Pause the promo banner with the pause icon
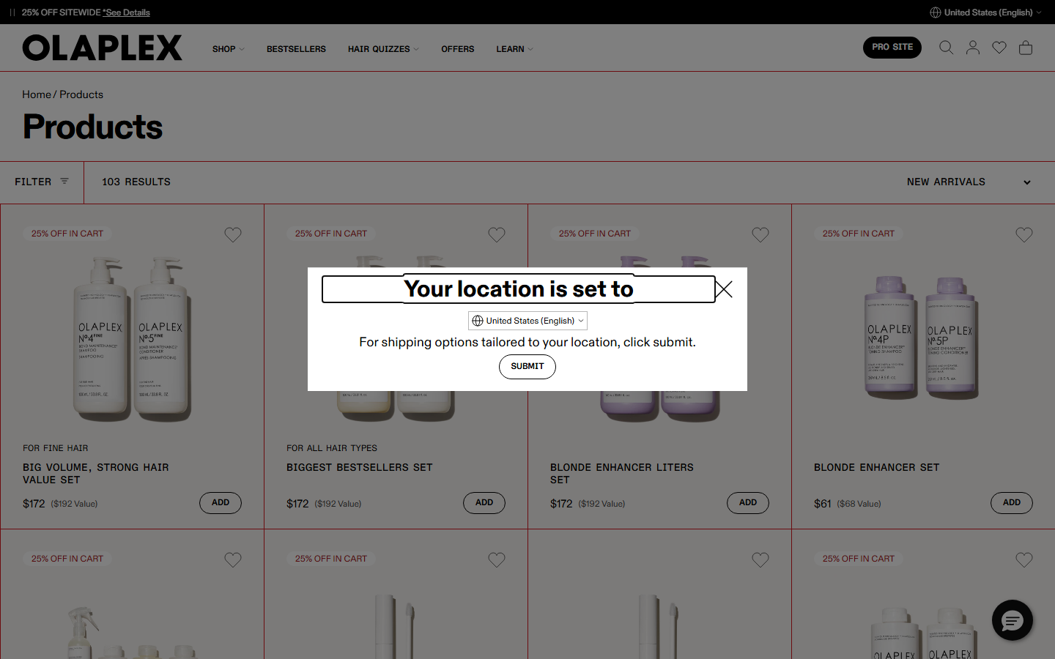 click(x=12, y=12)
